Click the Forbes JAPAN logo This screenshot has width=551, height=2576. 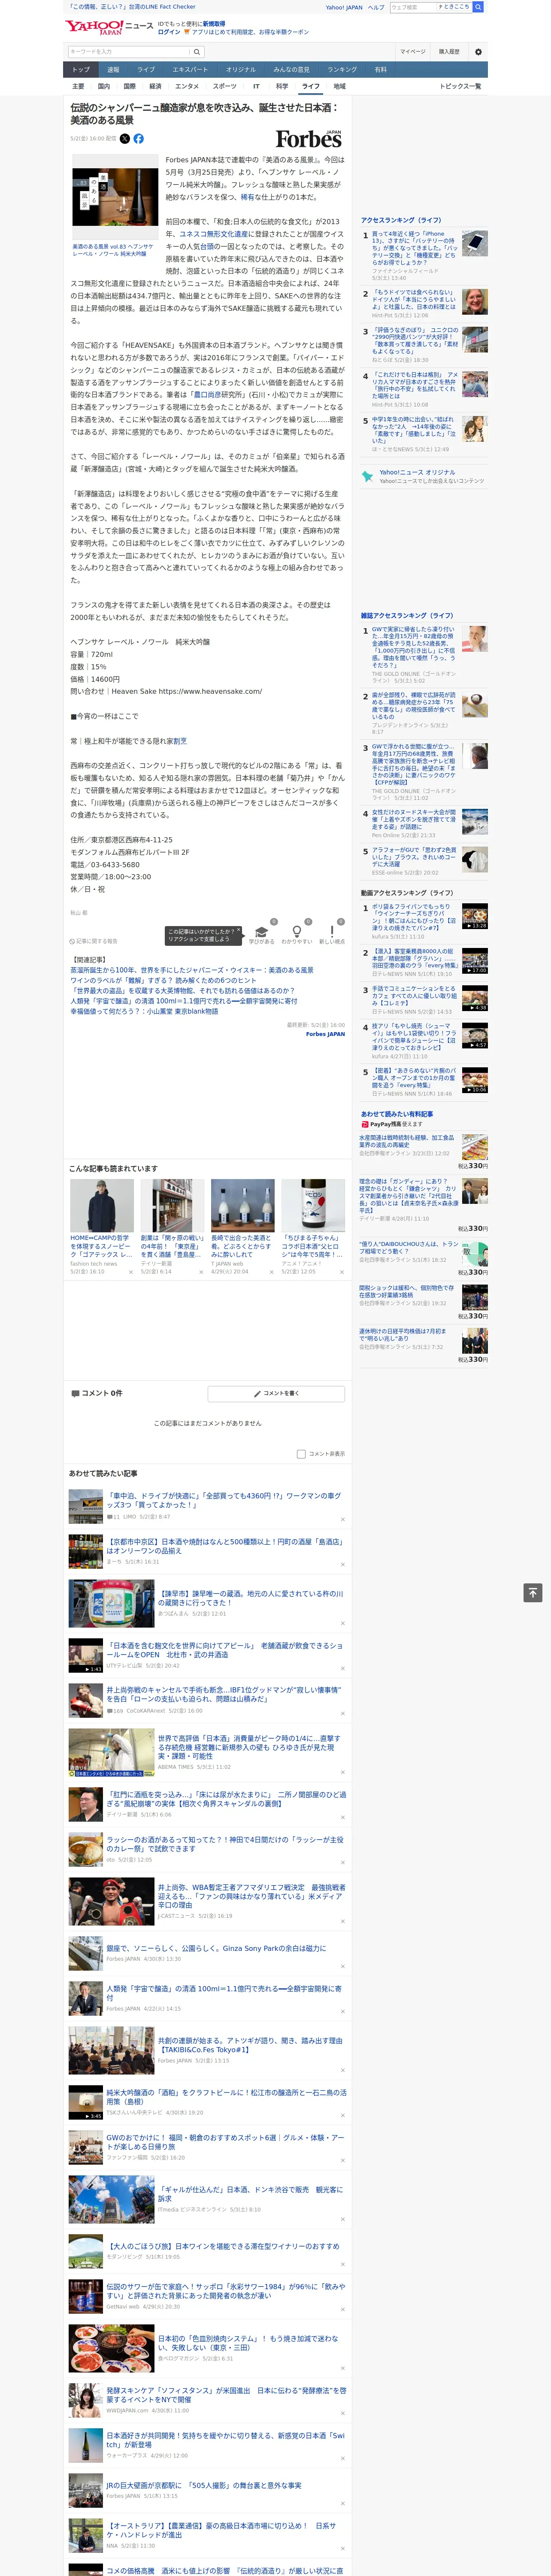point(309,139)
